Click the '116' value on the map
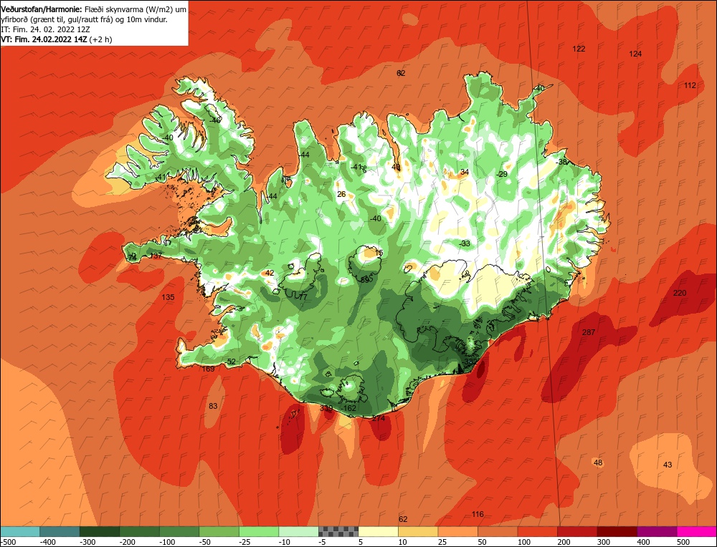717x547 pixels. 478,515
